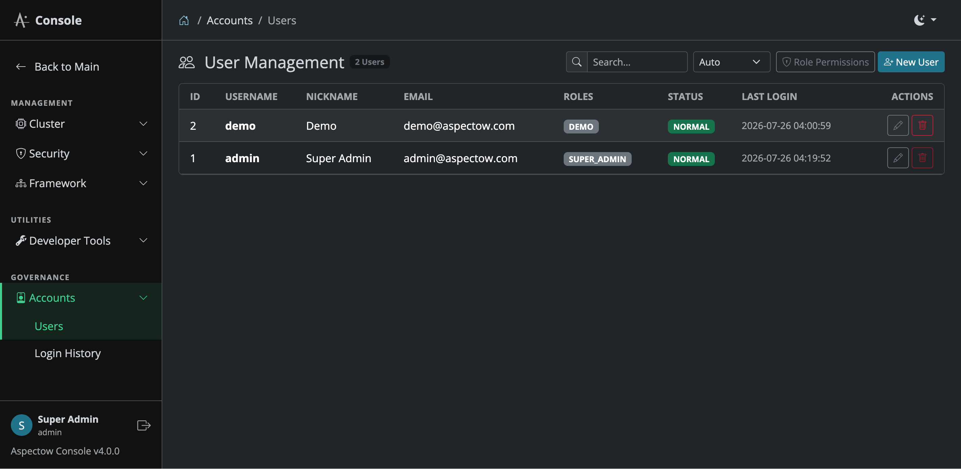The width and height of the screenshot is (961, 469).
Task: Click the Demo nickname cell
Action: 321,126
